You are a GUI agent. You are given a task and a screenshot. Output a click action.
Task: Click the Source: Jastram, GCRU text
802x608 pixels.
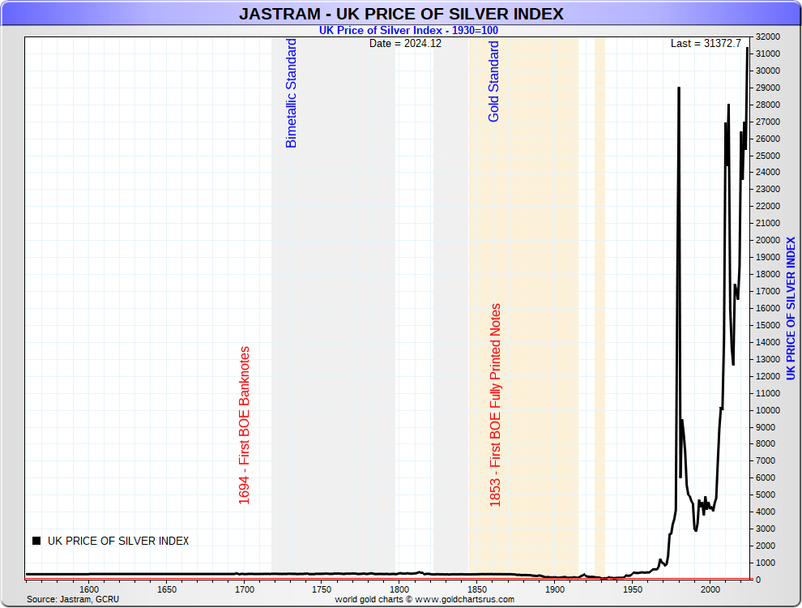pos(73,599)
